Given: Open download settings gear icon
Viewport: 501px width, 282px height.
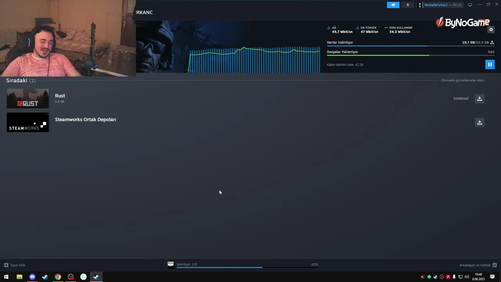Looking at the screenshot, I should [491, 30].
